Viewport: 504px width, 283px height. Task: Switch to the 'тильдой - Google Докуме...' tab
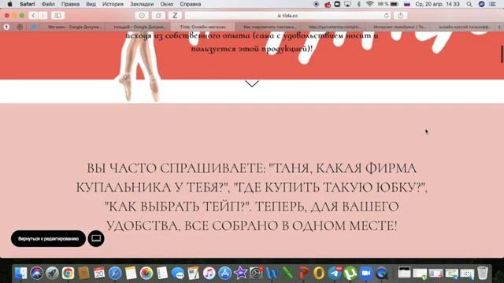139,28
